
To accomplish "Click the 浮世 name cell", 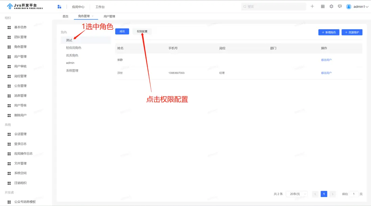I will [x=120, y=73].
